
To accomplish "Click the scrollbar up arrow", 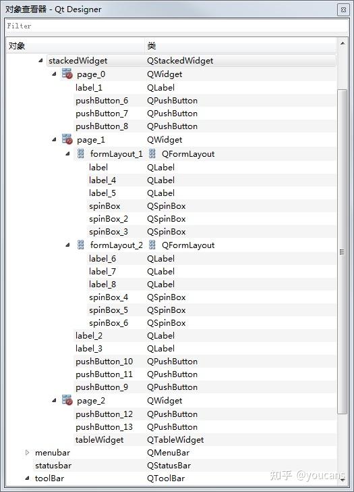I will click(343, 43).
